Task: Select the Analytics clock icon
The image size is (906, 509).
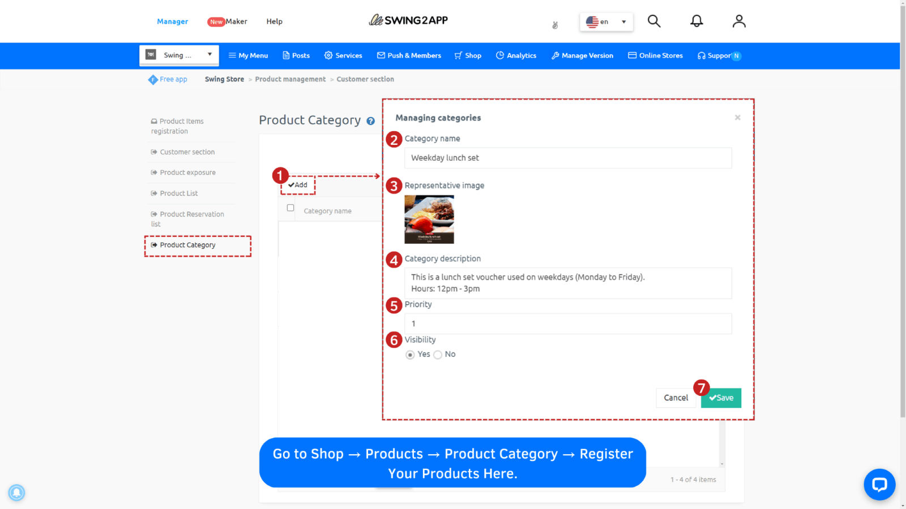Action: 501,55
